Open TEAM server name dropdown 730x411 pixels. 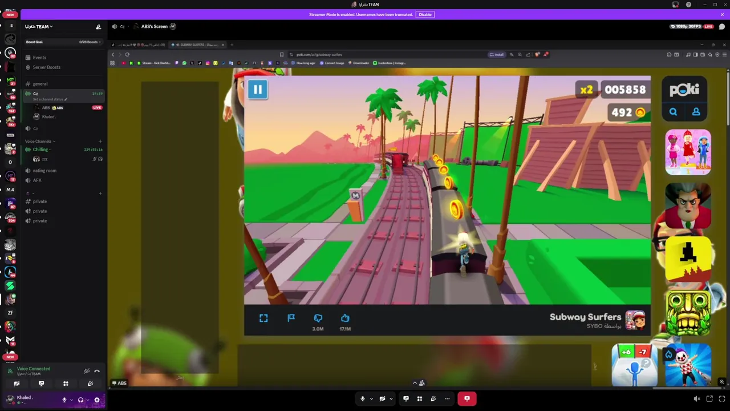pyautogui.click(x=39, y=27)
